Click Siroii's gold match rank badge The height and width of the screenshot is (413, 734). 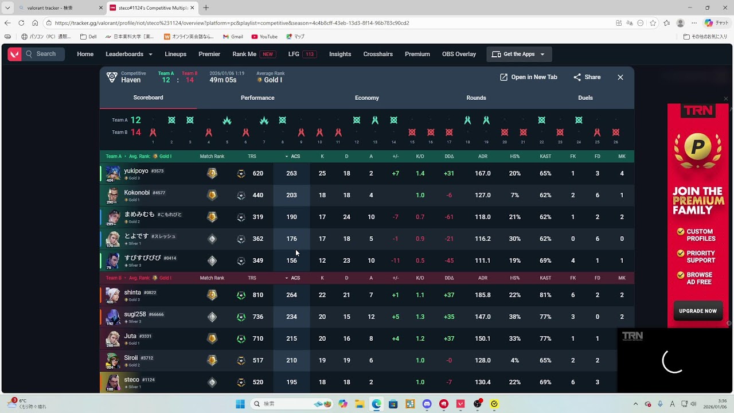[212, 360]
